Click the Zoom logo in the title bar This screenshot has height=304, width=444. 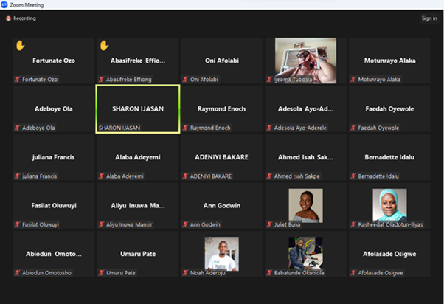(x=5, y=4)
